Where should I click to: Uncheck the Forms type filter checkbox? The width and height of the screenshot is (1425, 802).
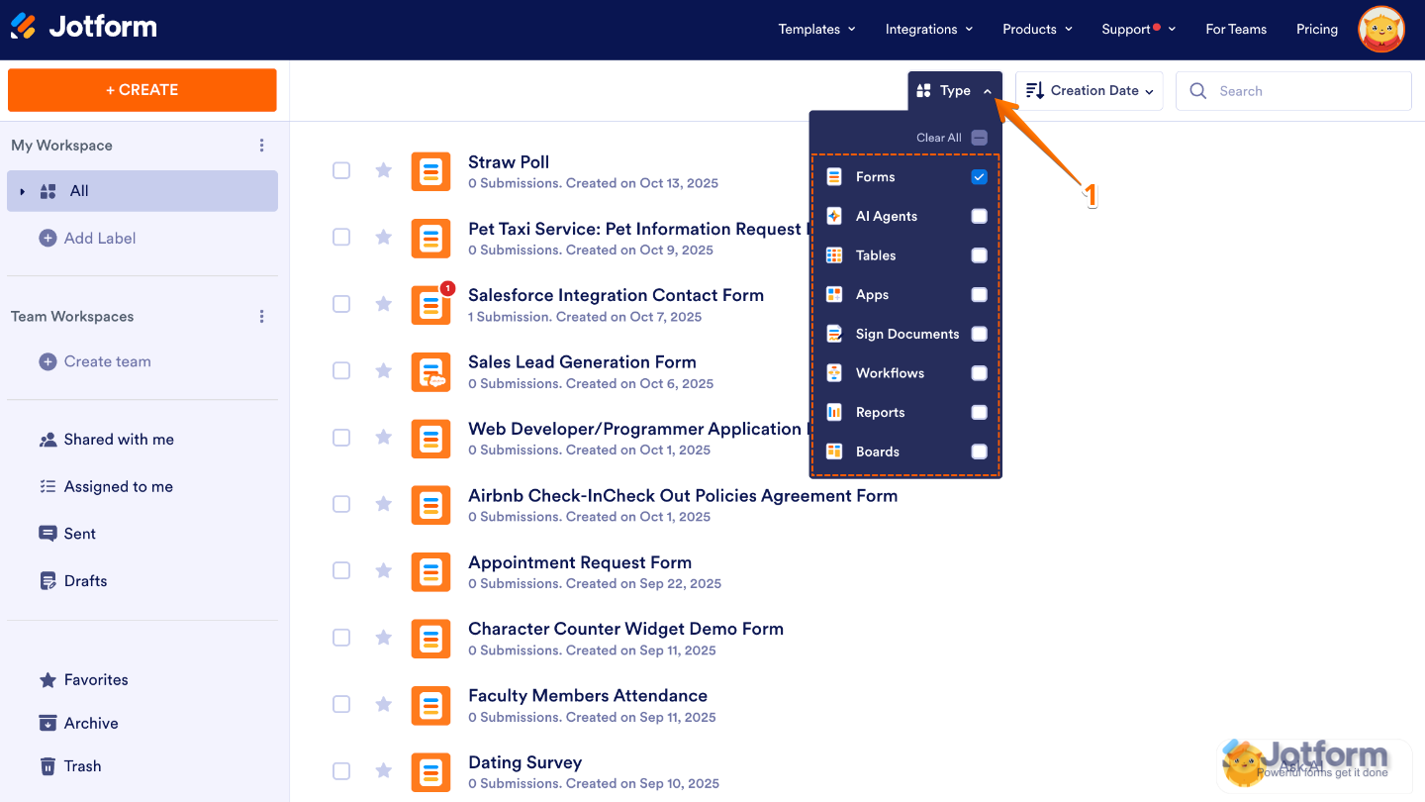pos(979,177)
